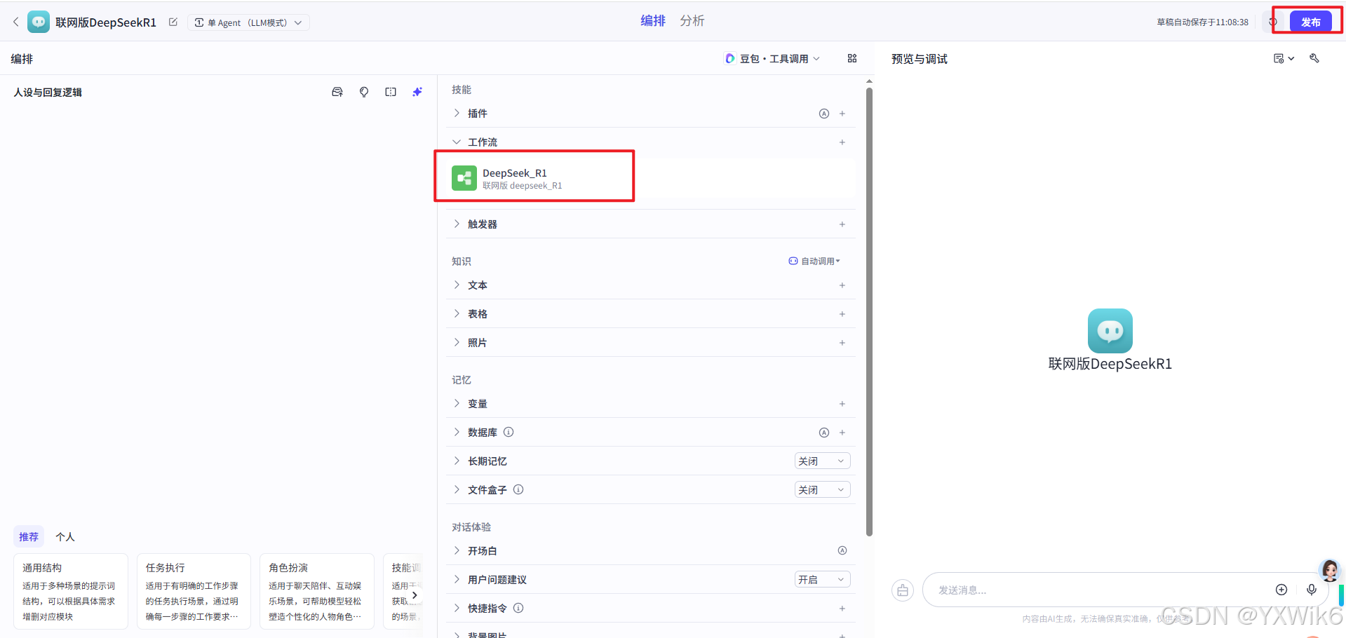The width and height of the screenshot is (1346, 638).
Task: Click the info icon next to 数据库
Action: [x=509, y=433]
